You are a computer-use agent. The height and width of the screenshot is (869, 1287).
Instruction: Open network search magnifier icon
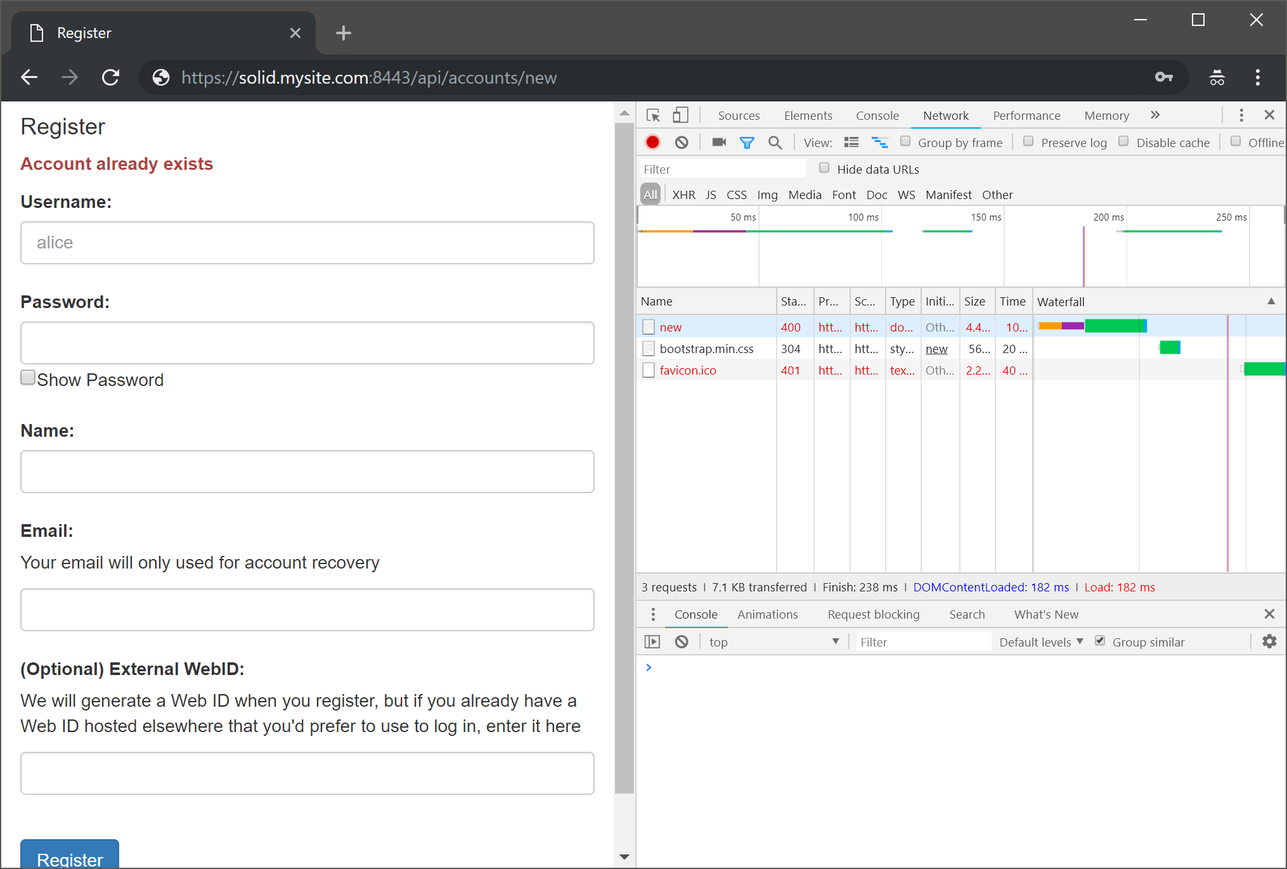[775, 143]
